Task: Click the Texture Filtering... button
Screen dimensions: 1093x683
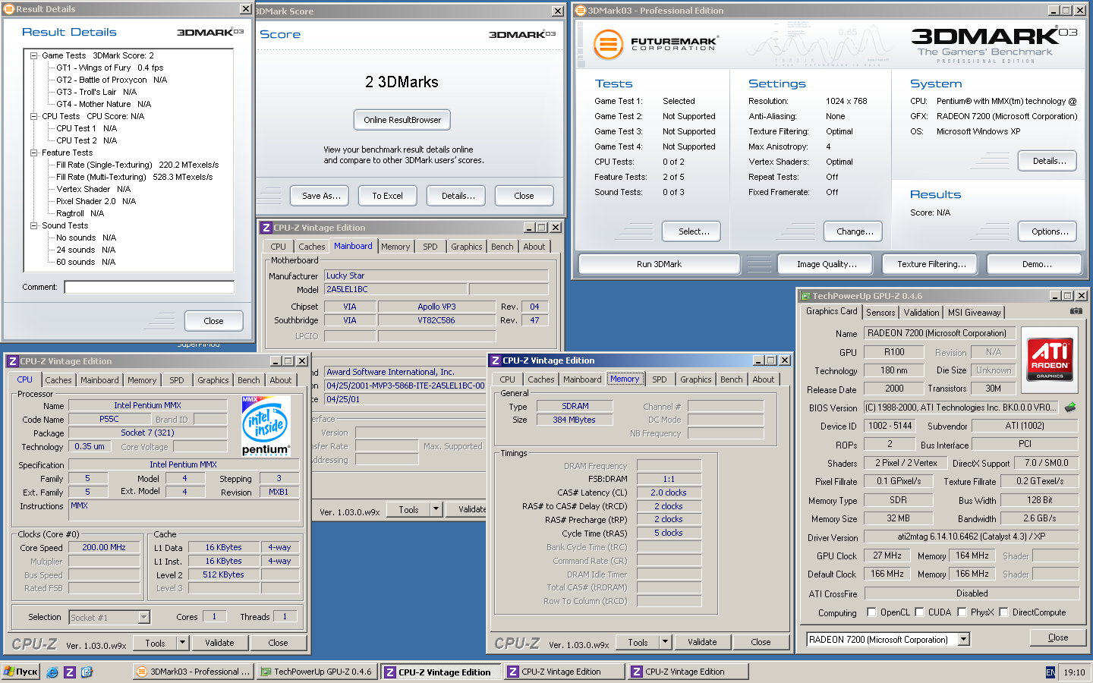Action: [931, 264]
